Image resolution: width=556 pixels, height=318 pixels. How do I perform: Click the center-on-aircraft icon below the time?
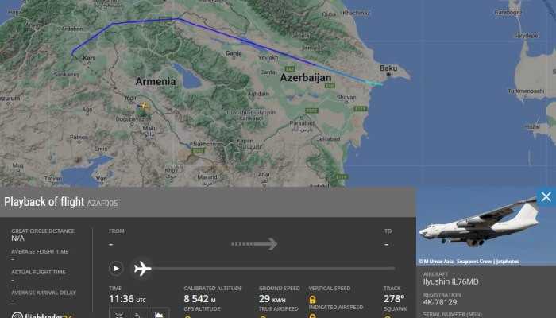point(119,314)
